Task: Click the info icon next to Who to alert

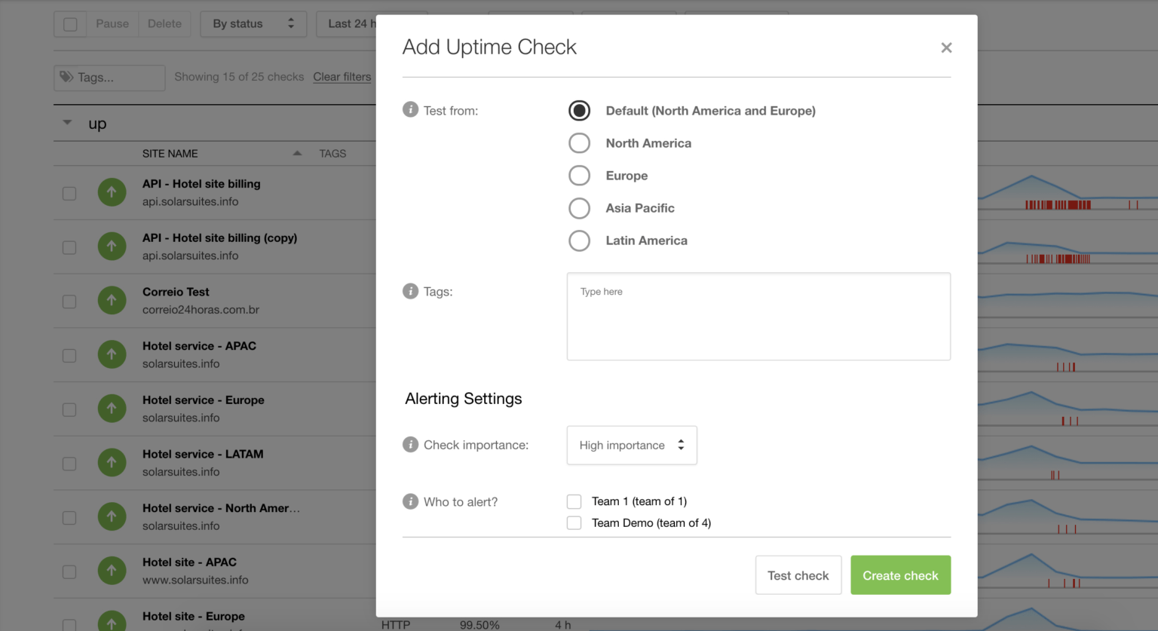Action: [x=410, y=501]
